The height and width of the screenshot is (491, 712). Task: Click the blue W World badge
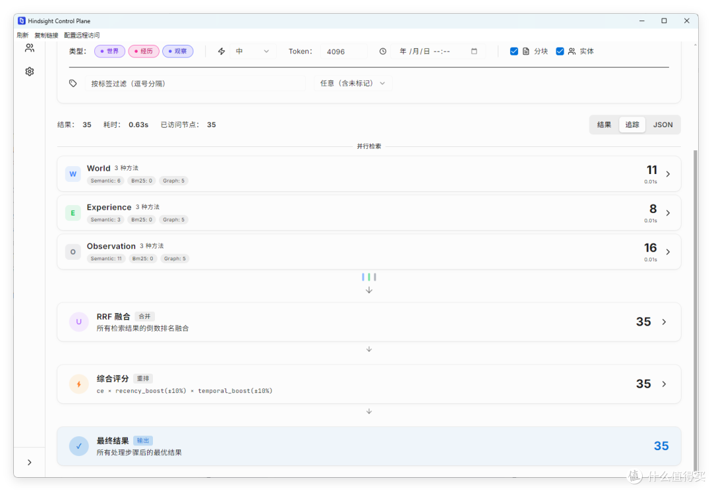click(x=73, y=174)
